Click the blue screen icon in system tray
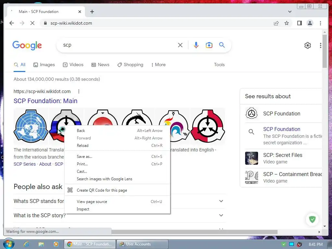332x249 pixels. click(x=291, y=244)
